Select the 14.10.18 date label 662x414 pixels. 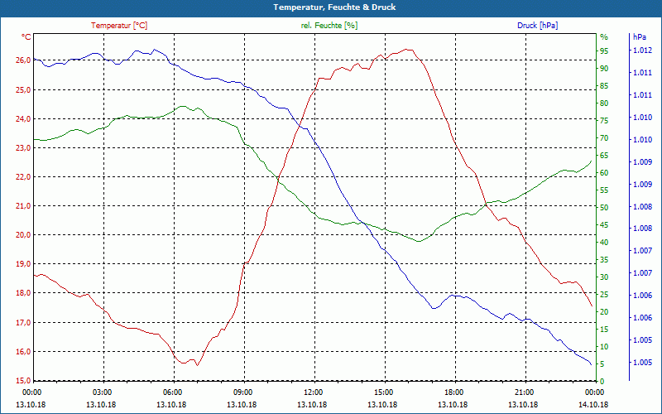tap(593, 405)
